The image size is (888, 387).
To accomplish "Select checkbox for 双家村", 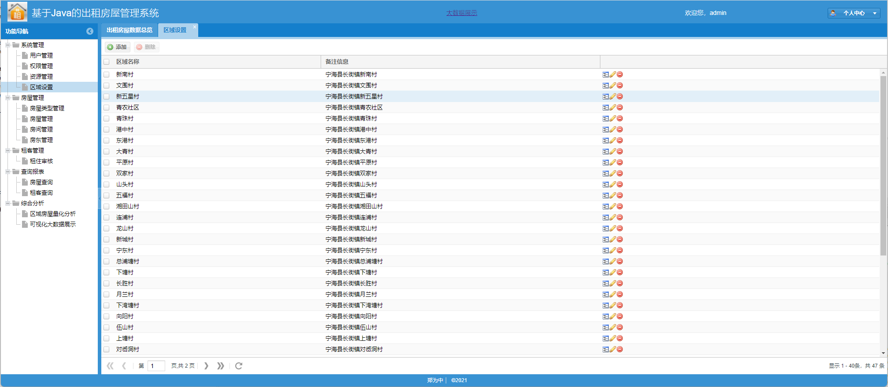I will [107, 174].
